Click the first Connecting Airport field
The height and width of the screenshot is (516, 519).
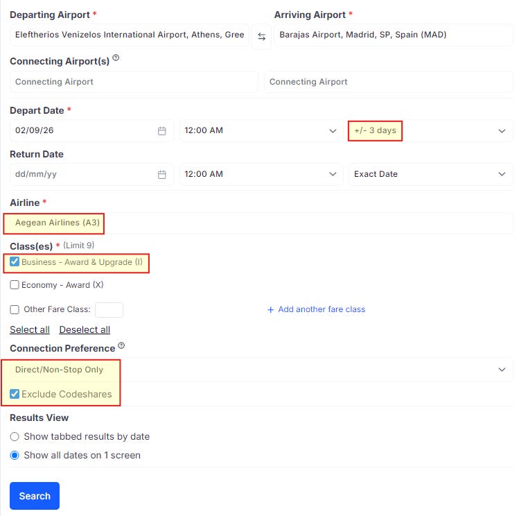click(x=134, y=82)
